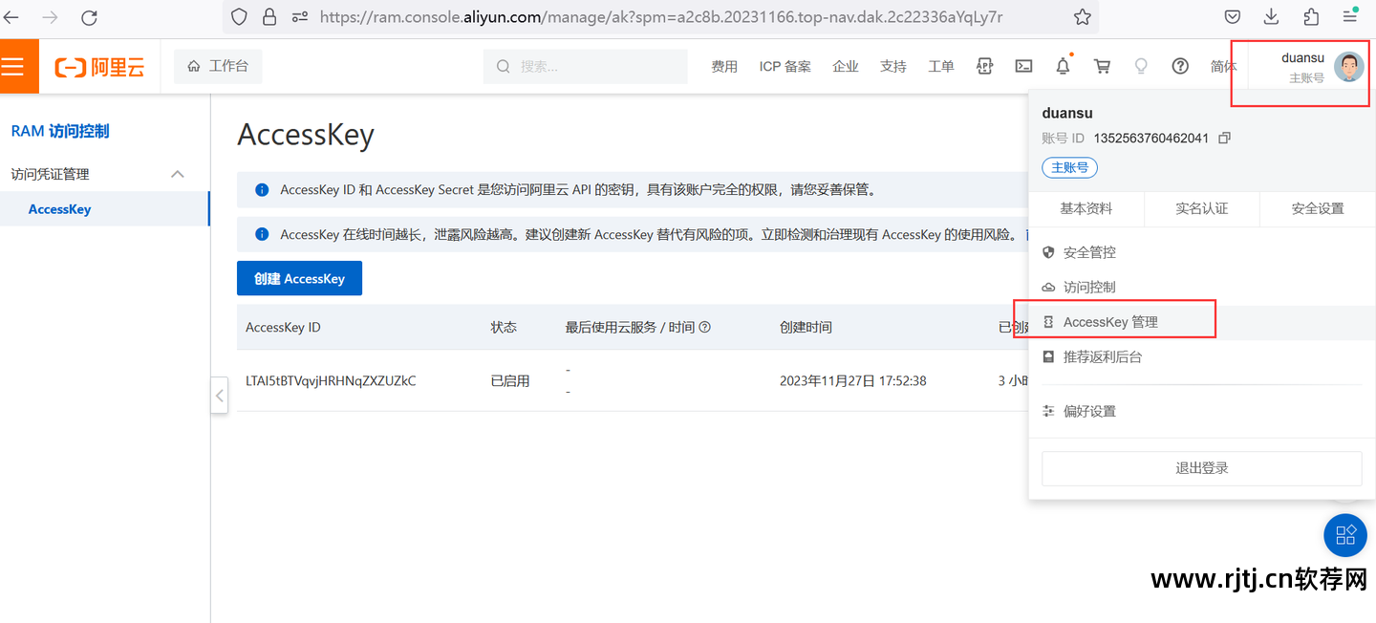Copy the account ID with copy icon

click(x=1224, y=138)
